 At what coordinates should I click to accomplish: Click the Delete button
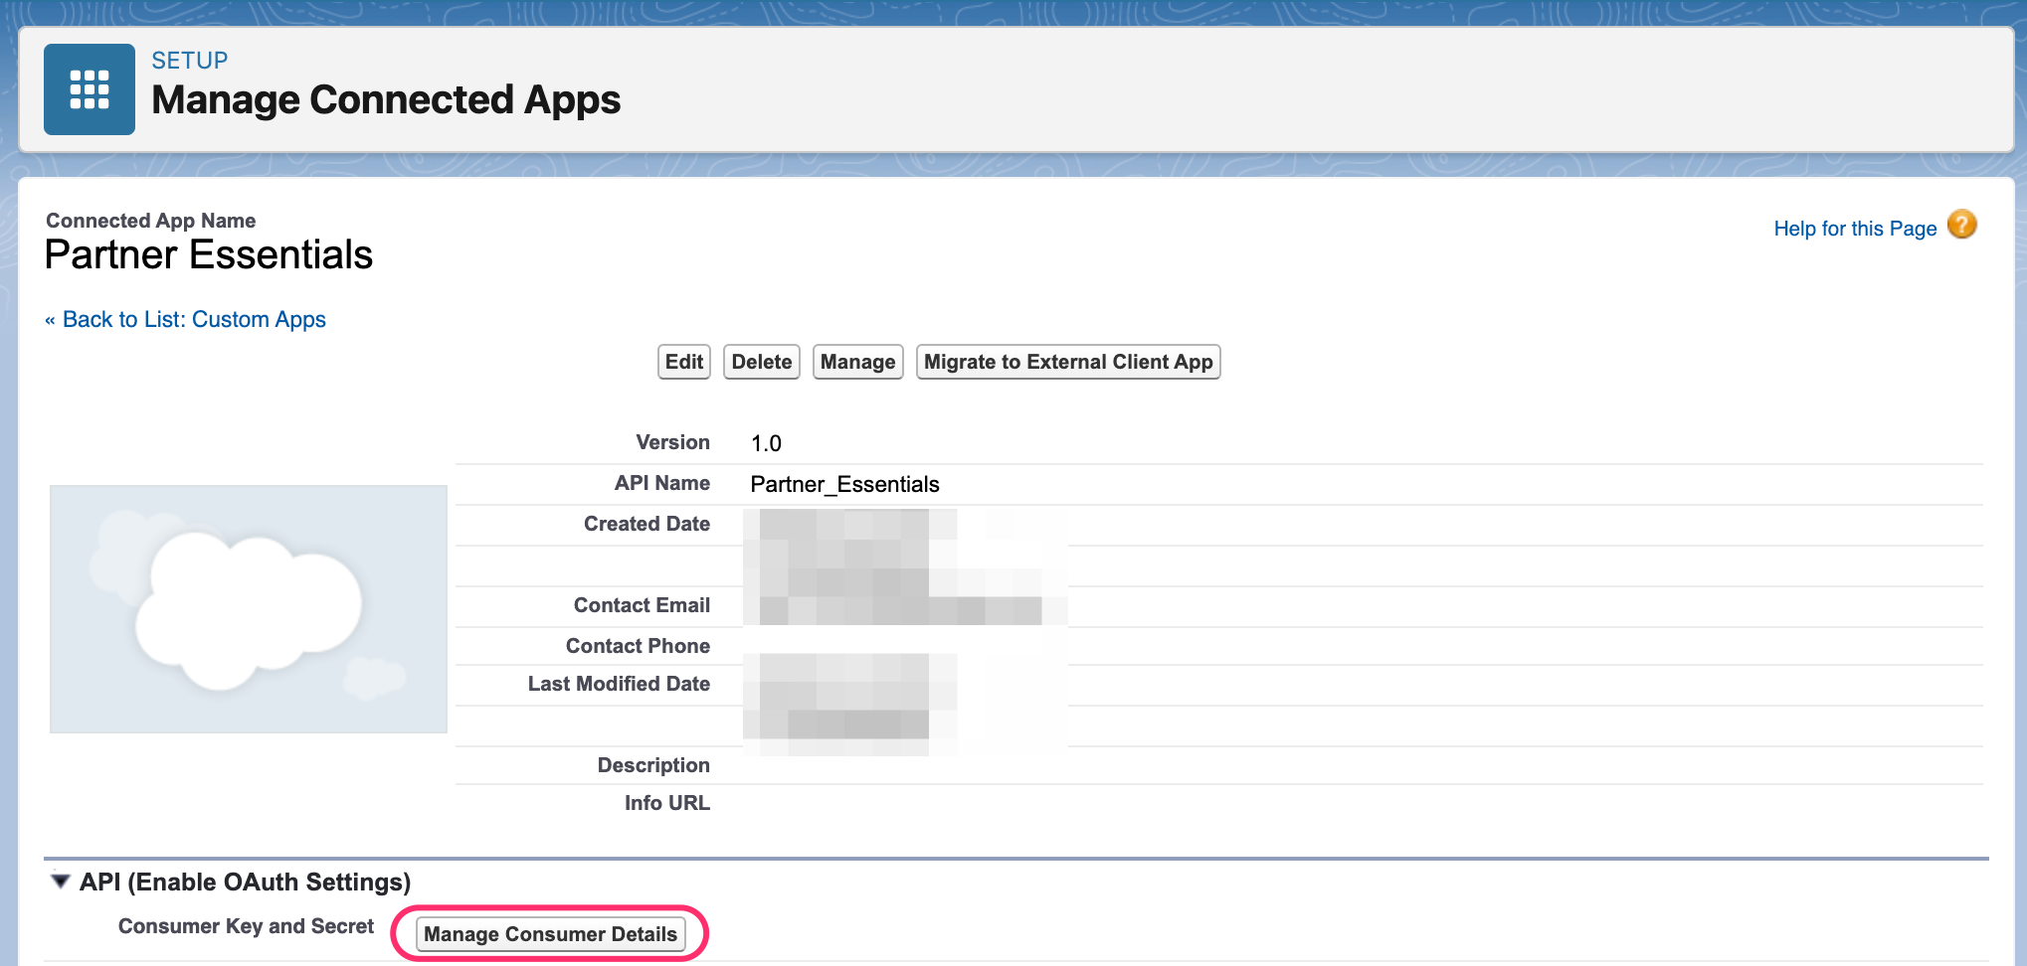coord(762,362)
